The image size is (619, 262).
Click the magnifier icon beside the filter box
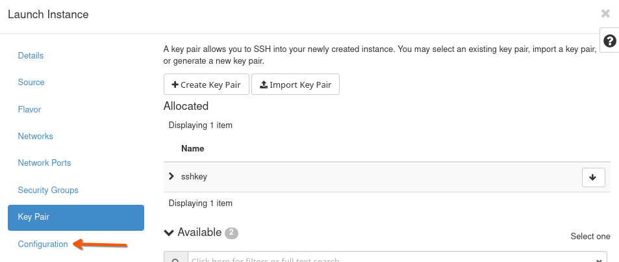click(175, 259)
